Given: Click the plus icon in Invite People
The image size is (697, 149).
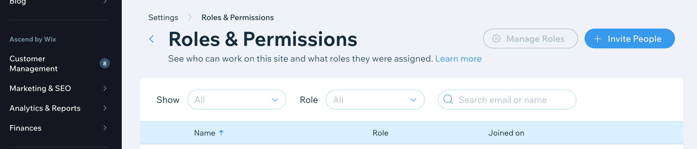Looking at the screenshot, I should coord(597,39).
